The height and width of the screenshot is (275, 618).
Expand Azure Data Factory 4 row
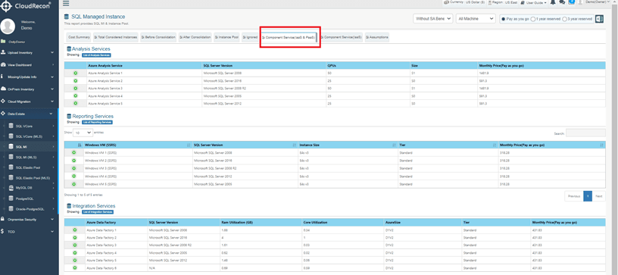tap(75, 252)
